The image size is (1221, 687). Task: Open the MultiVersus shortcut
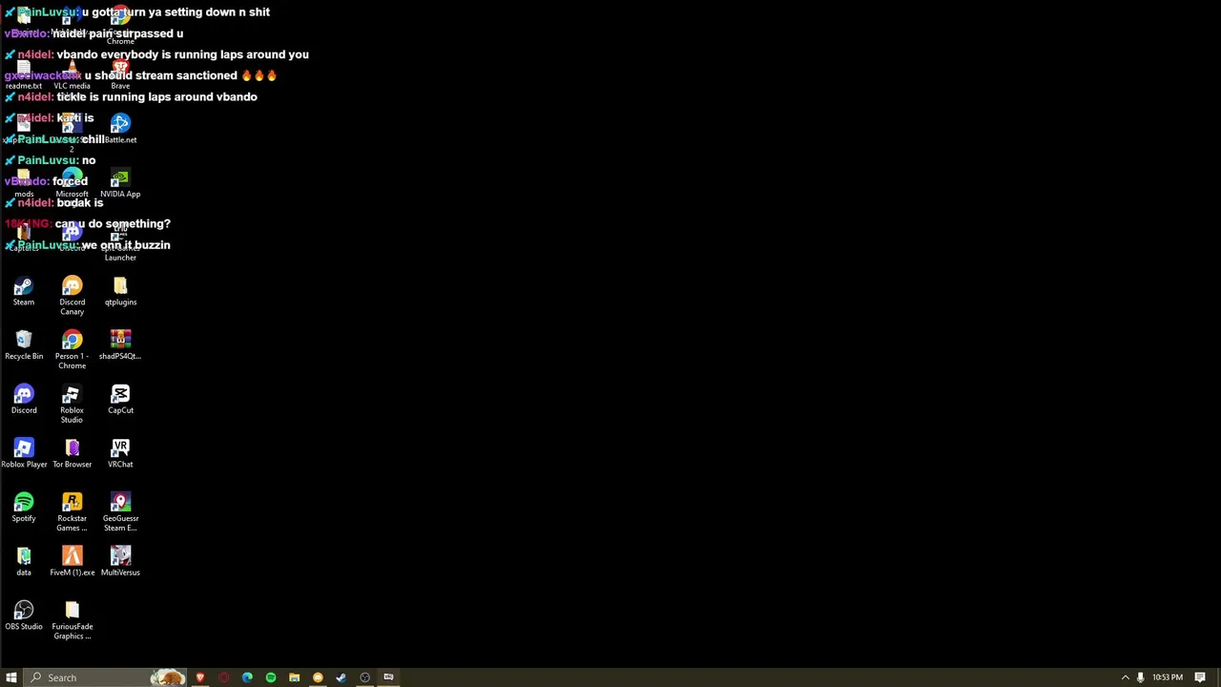click(120, 563)
